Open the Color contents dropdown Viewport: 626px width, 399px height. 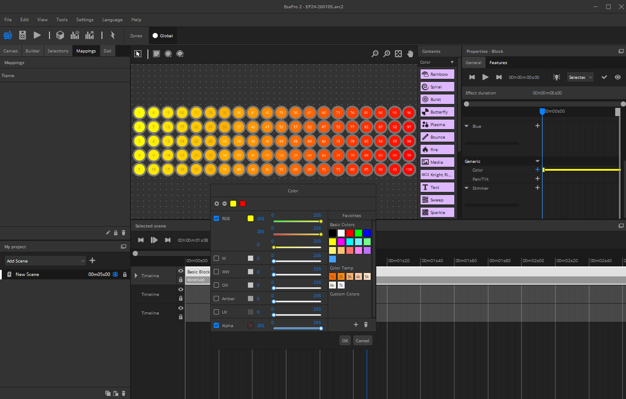(x=437, y=62)
